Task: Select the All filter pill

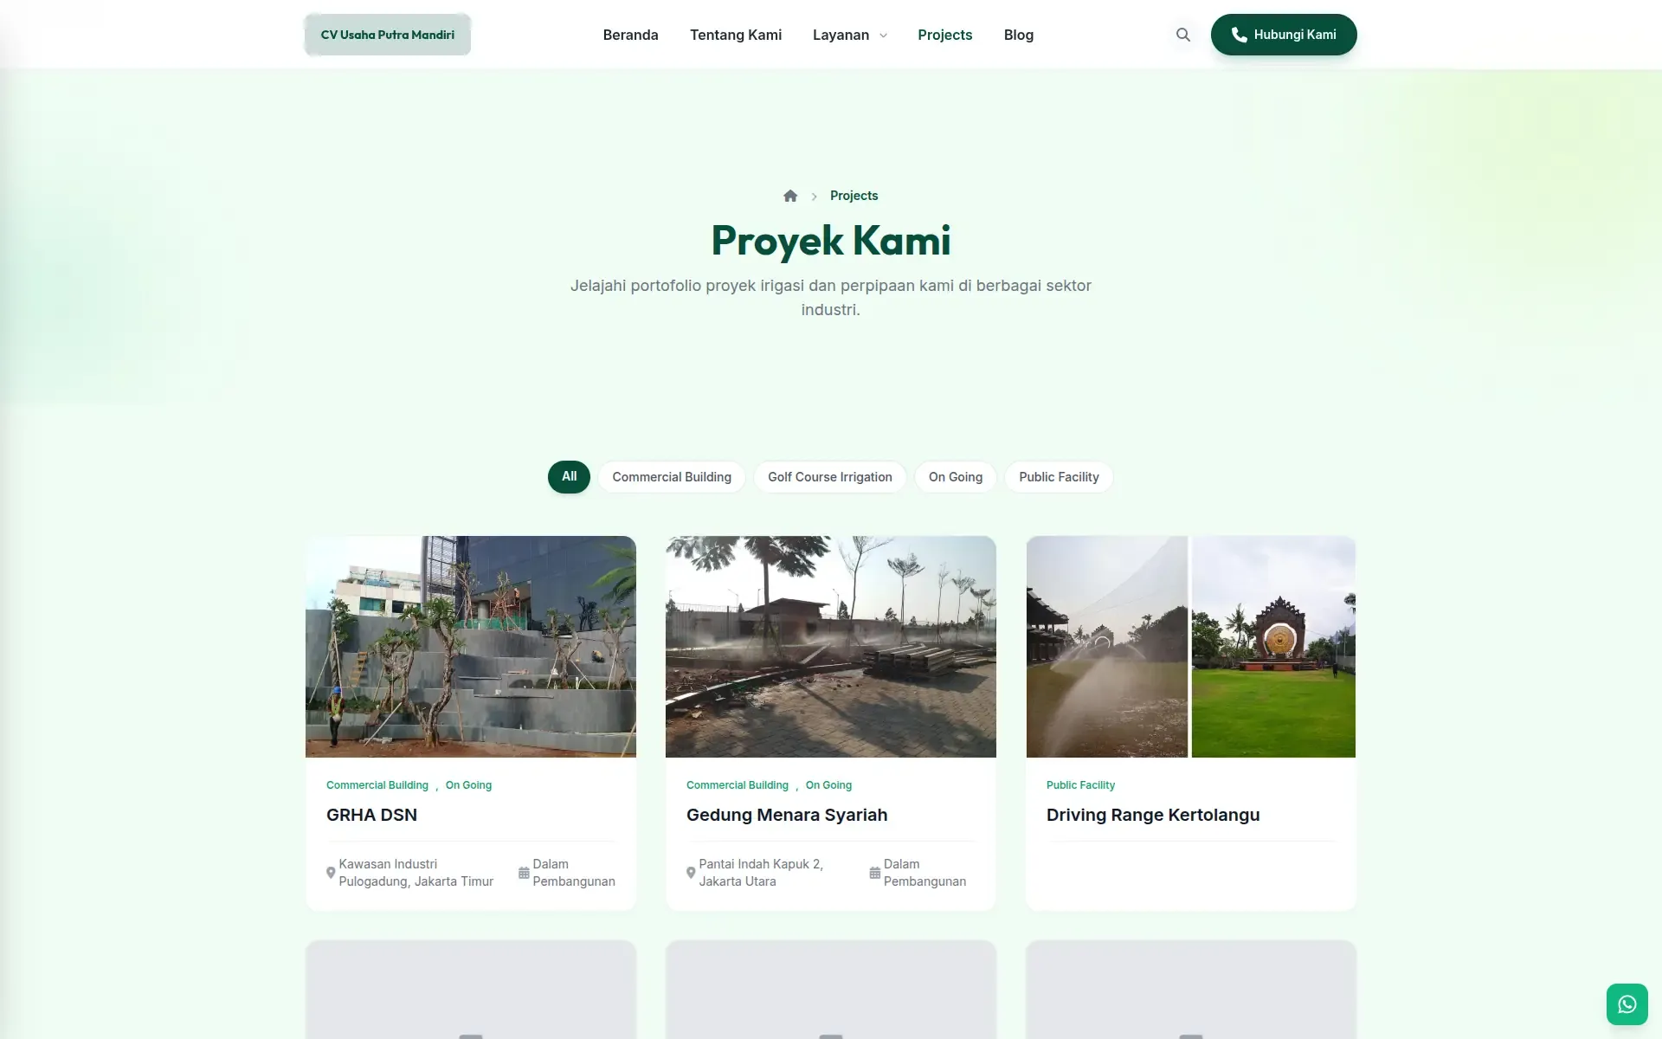Action: tap(569, 477)
